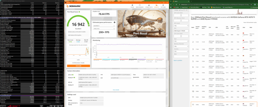258x107 pixels.
Task: Click the CPU Temperature legend color bar
Action: (x=107, y=59)
